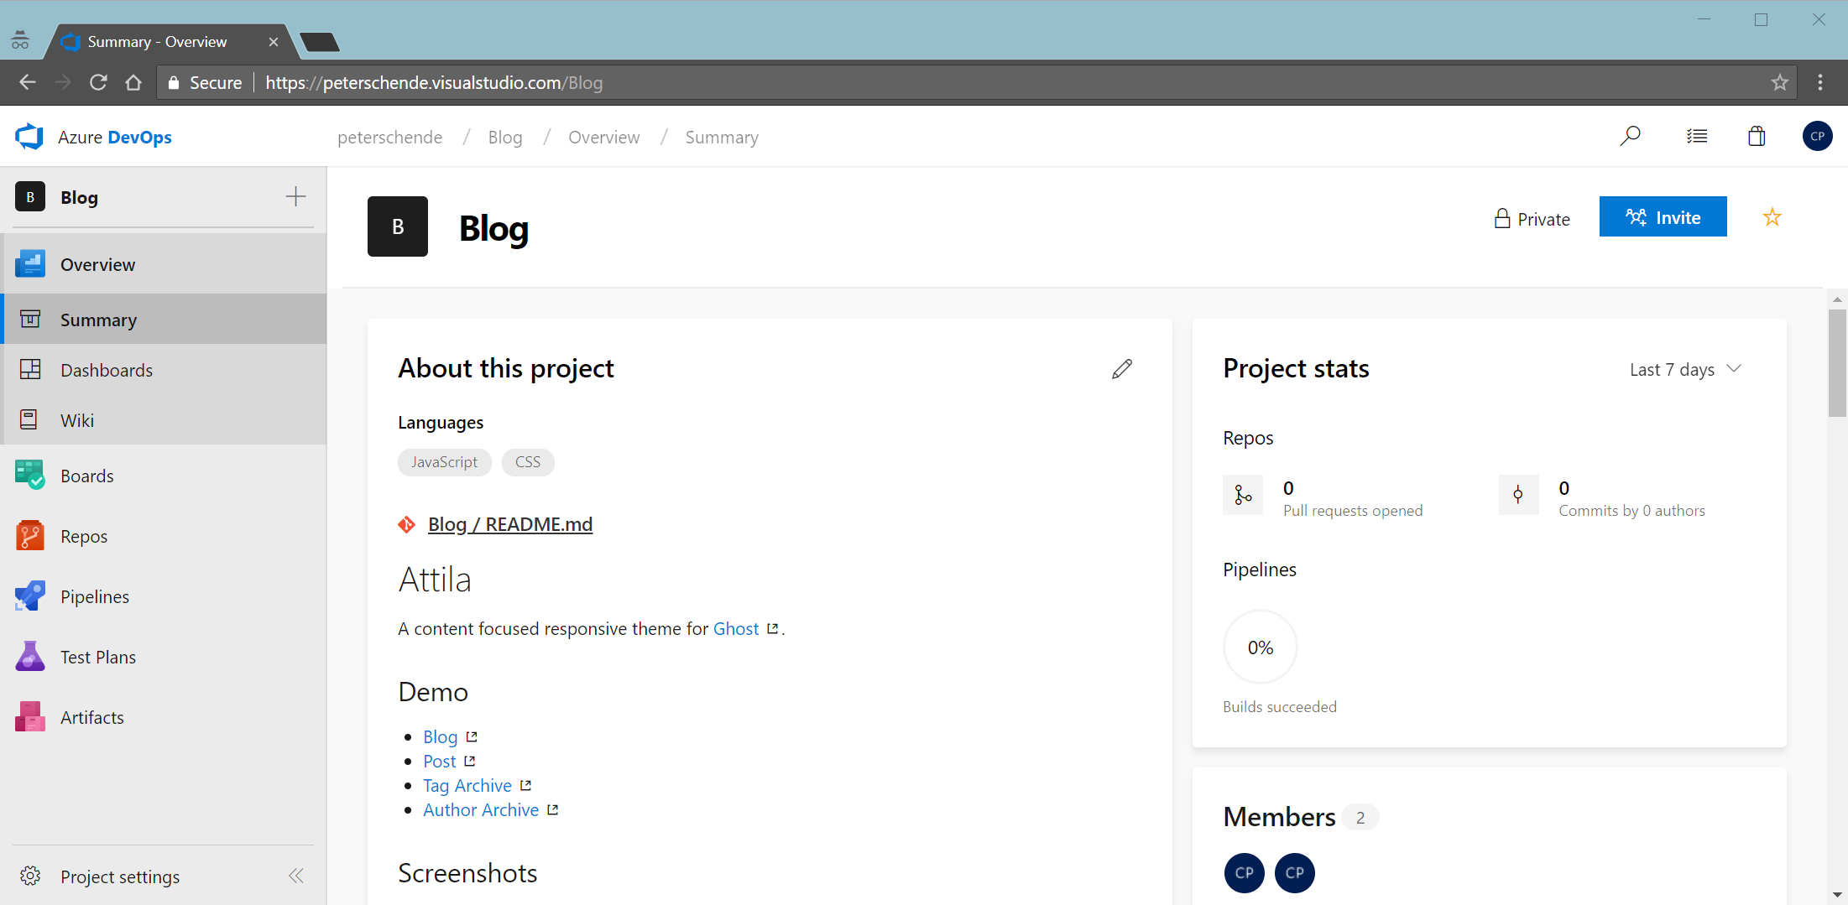The height and width of the screenshot is (905, 1848).
Task: Click the scrollbar down arrow
Action: click(x=1838, y=896)
